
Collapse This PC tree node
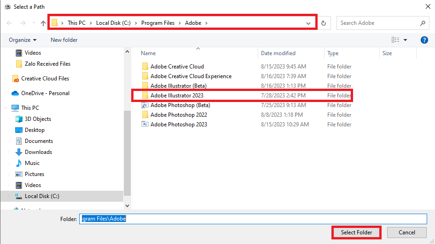click(x=6, y=108)
